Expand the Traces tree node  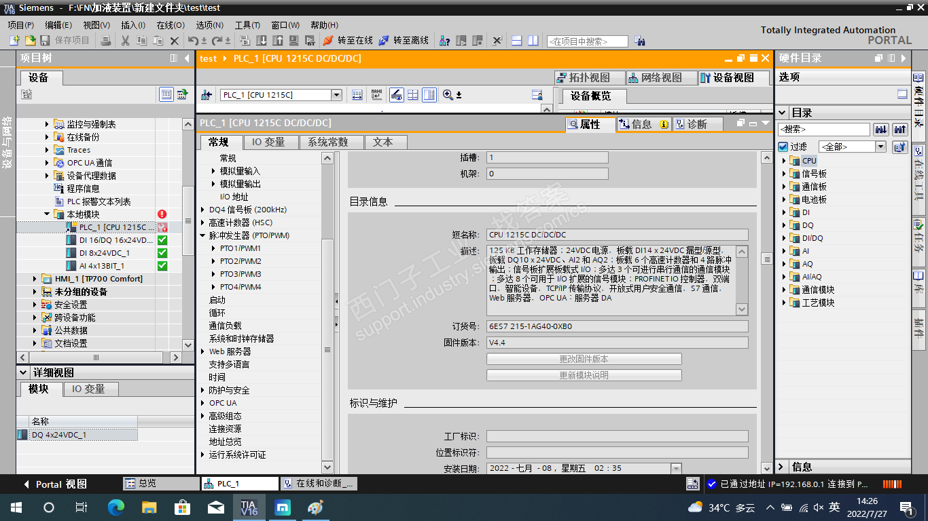coord(48,150)
